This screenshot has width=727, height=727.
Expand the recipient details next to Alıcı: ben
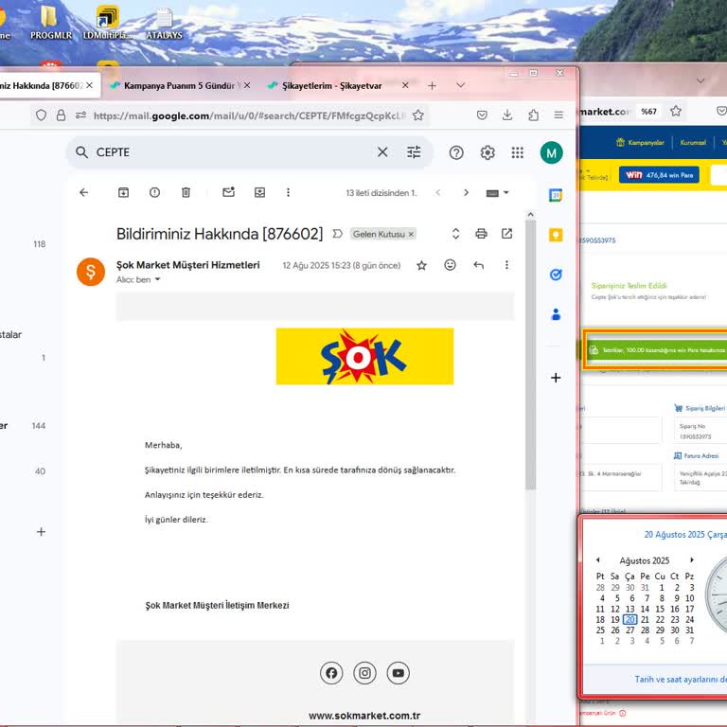point(157,279)
